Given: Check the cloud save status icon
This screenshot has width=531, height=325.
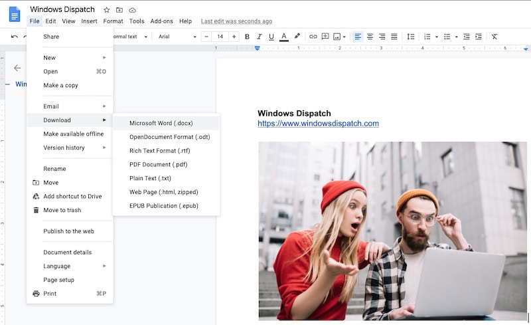Looking at the screenshot, I should pyautogui.click(x=132, y=10).
